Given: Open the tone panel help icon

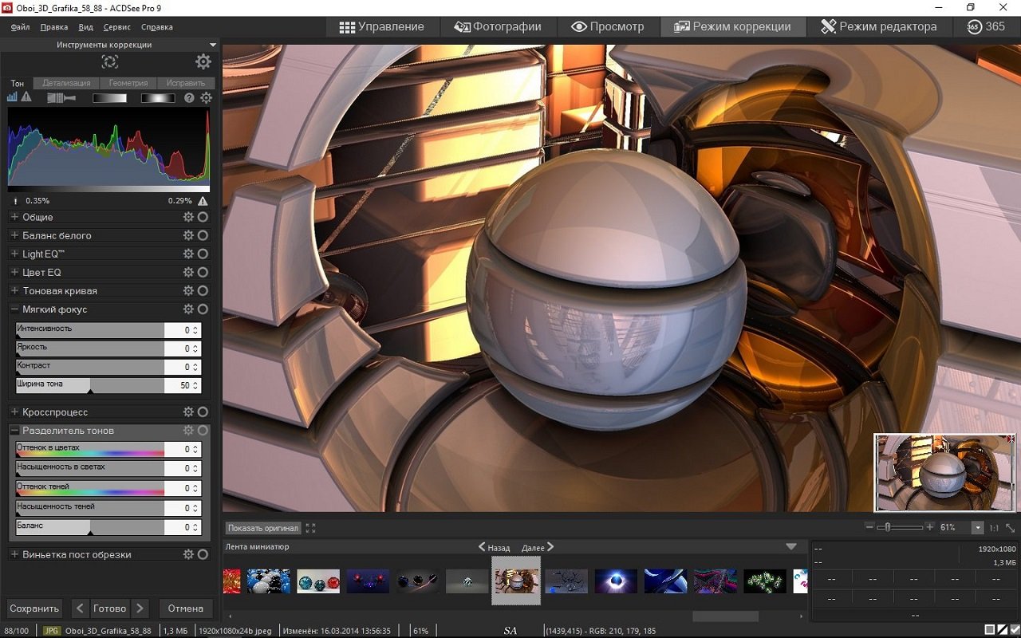Looking at the screenshot, I should point(189,98).
